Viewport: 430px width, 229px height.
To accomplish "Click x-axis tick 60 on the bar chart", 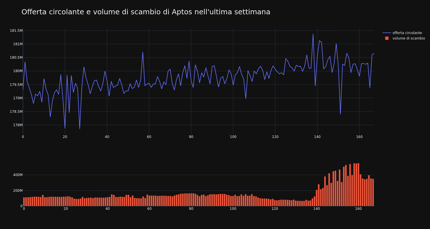I will point(149,209).
